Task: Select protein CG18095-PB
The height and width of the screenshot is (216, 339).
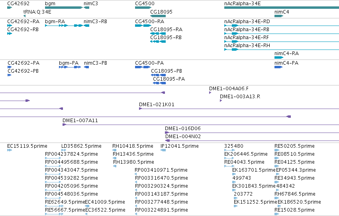Action: 167,71
